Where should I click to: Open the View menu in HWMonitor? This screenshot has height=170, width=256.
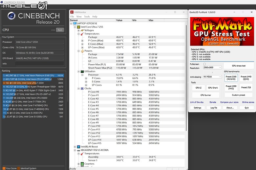click(79, 16)
